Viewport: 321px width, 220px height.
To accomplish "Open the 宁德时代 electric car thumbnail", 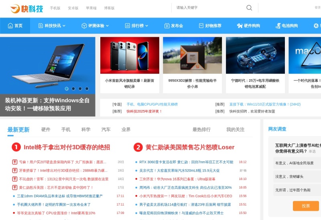I will tap(255, 55).
